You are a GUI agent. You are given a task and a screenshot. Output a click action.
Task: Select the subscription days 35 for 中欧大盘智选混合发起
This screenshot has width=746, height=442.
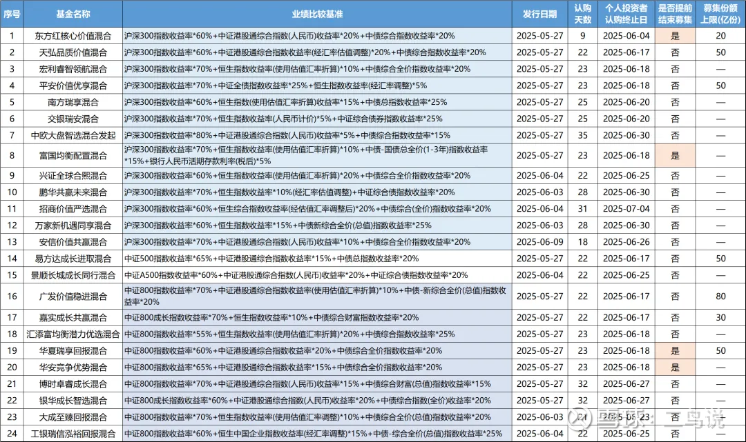pos(583,135)
